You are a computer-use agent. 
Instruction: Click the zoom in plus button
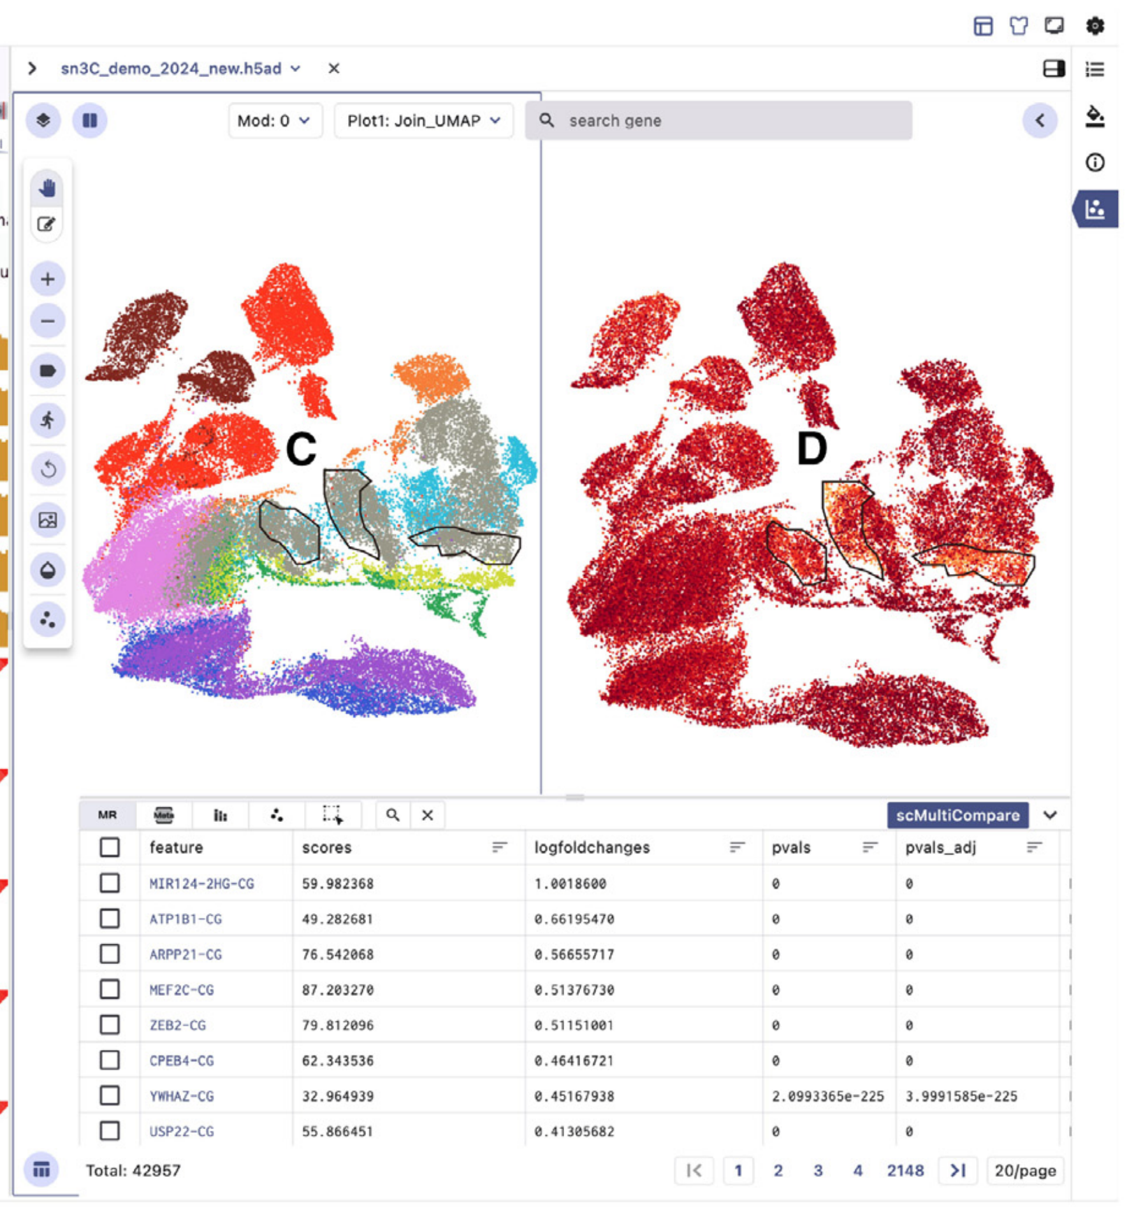47,279
